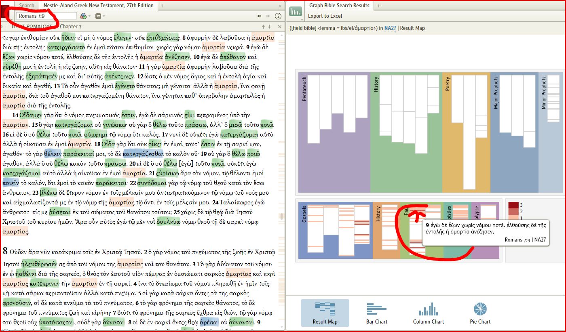This screenshot has height=332, width=566.
Task: Click the Result Map label in query line
Action: (x=412, y=28)
